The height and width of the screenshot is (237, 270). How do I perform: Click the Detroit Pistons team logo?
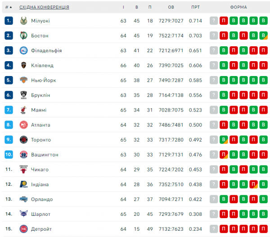click(x=24, y=229)
